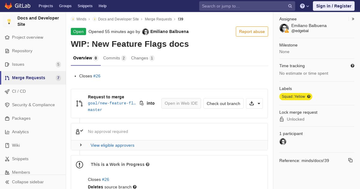Click the Work in Progress help icon
Viewport: 360px width, 189px height.
tap(148, 164)
